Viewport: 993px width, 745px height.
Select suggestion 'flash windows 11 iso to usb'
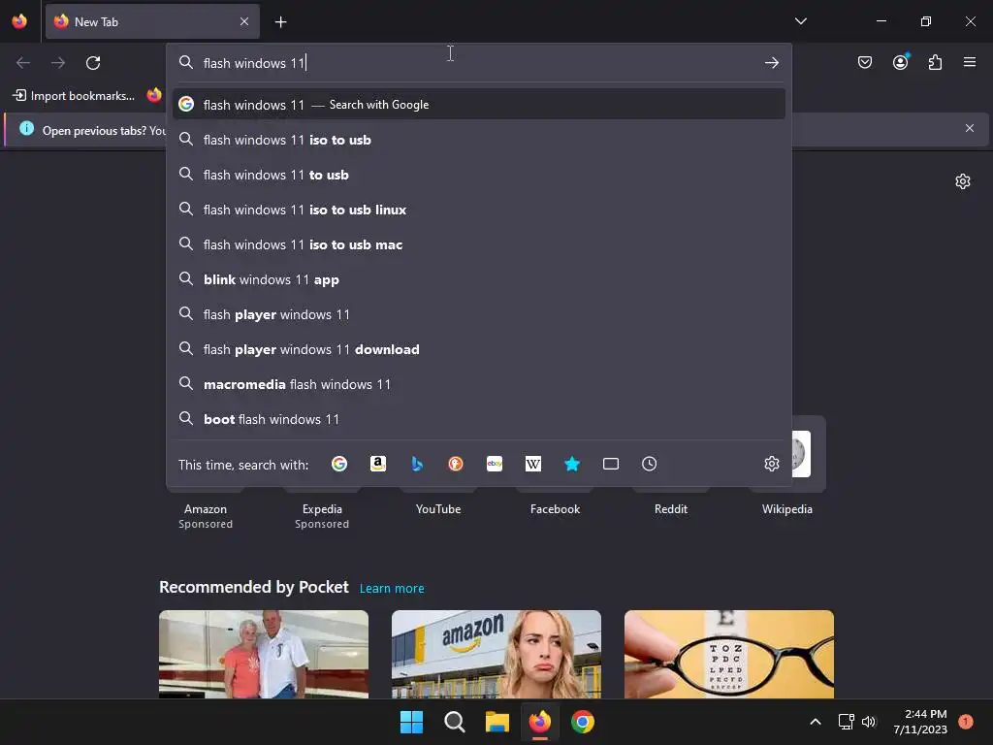coord(479,140)
